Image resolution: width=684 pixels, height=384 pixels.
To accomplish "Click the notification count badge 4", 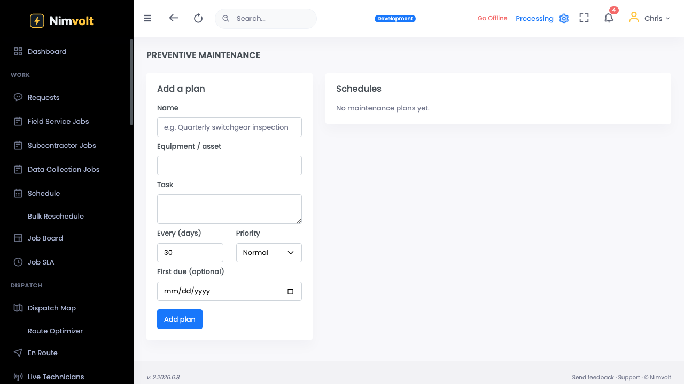I will click(x=614, y=10).
